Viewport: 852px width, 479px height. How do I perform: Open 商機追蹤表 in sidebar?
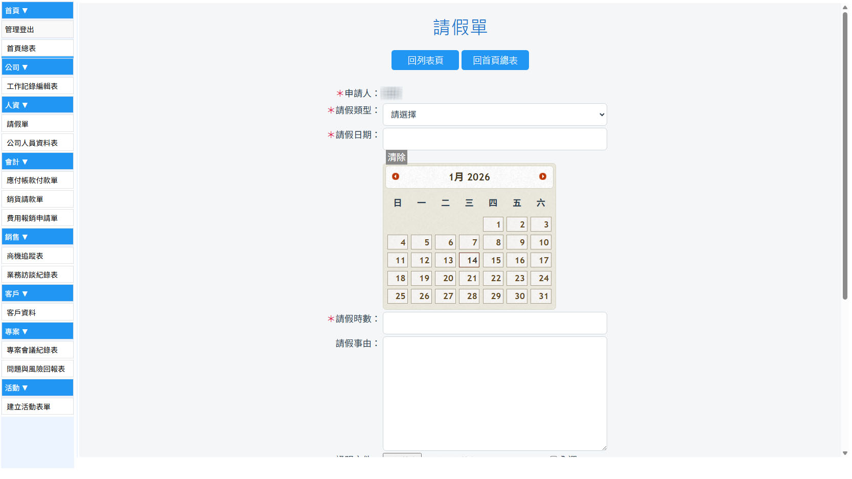(x=37, y=256)
